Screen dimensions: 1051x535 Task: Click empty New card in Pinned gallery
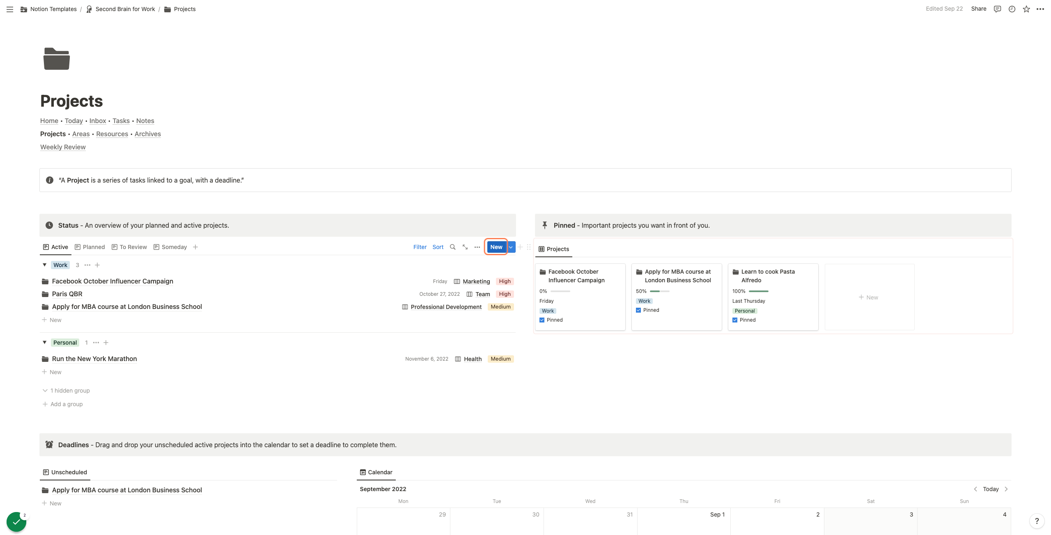pos(870,297)
